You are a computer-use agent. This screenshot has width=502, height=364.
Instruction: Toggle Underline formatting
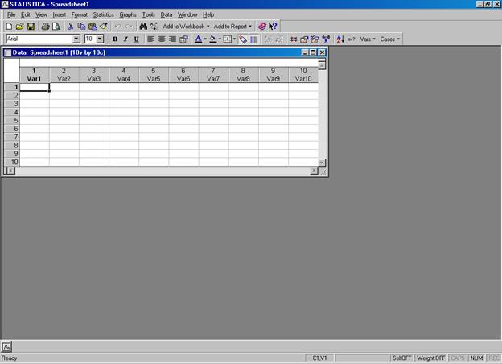(x=137, y=39)
